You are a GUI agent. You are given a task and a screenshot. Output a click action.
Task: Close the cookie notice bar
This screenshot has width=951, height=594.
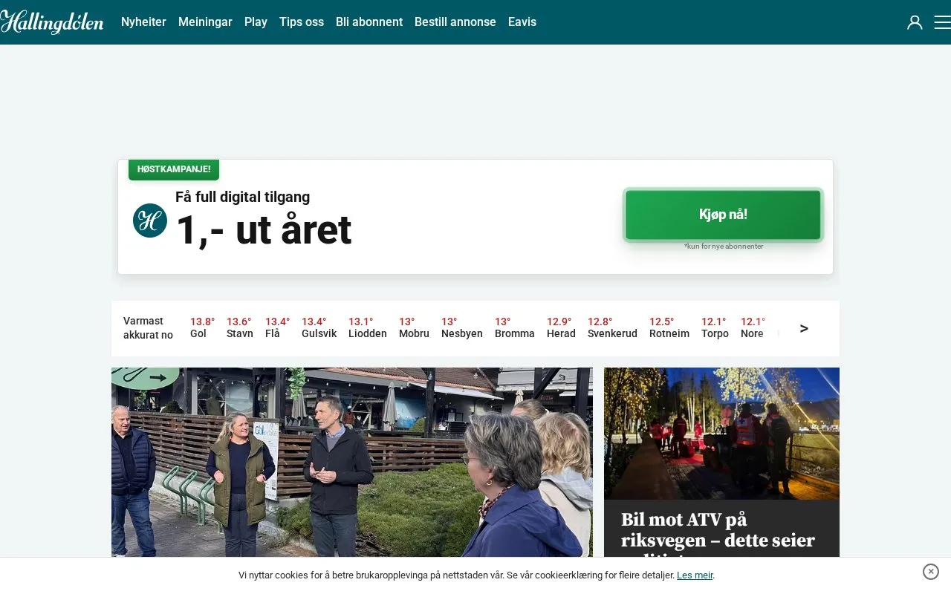(931, 572)
